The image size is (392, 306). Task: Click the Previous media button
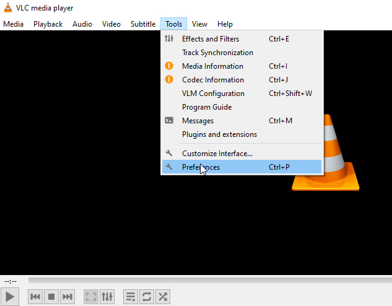[35, 297]
